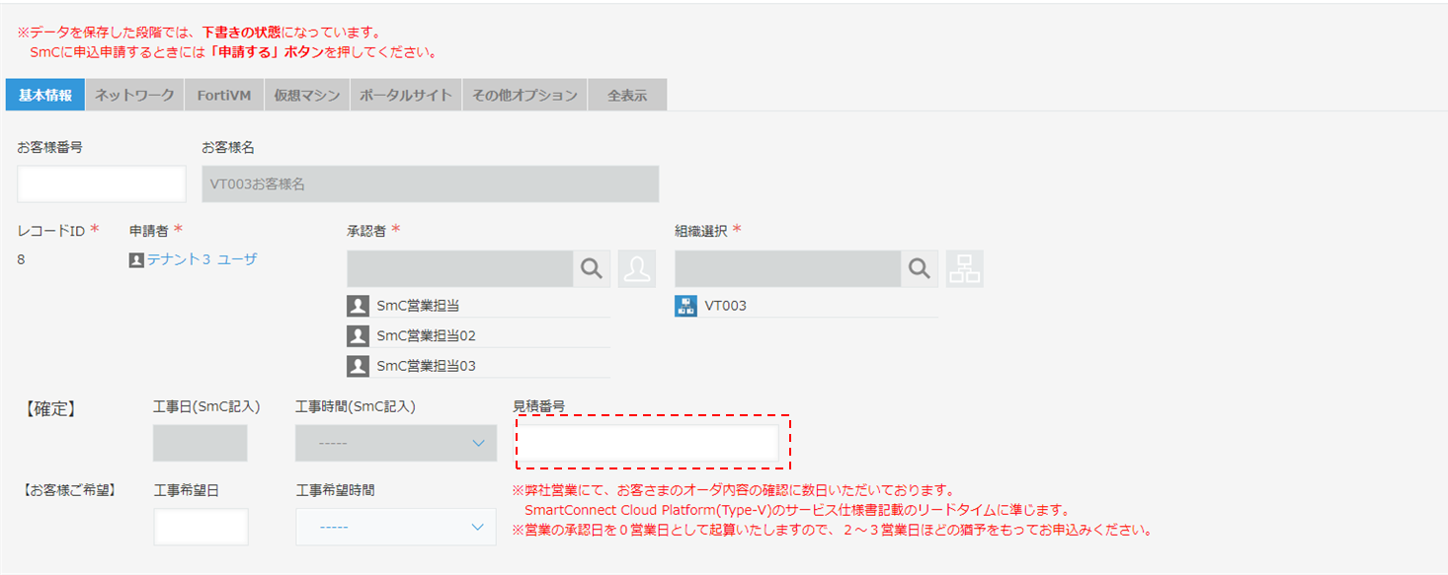
Task: Switch to the ネットワーク tab
Action: [134, 95]
